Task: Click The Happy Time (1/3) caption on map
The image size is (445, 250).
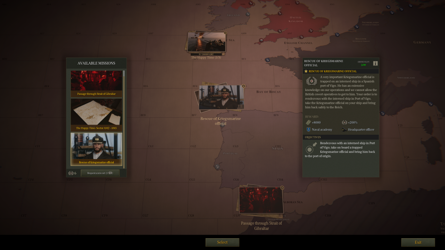Action: coord(206,58)
